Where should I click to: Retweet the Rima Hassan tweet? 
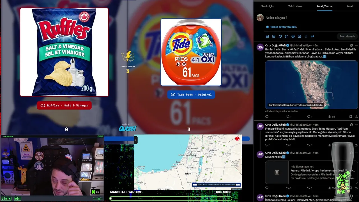(x=289, y=145)
